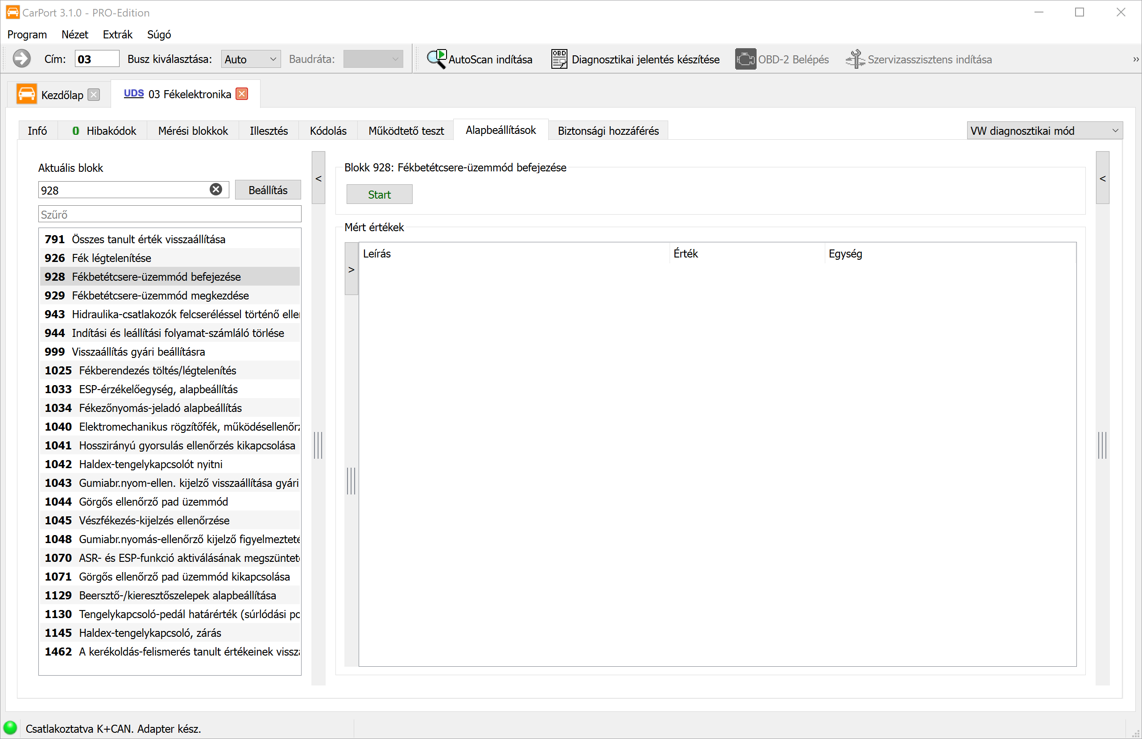Viewport: 1142px width, 739px height.
Task: Switch to the Hibakódok tab
Action: [104, 130]
